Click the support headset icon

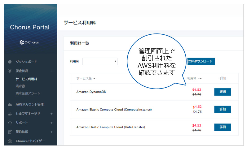click(10, 123)
